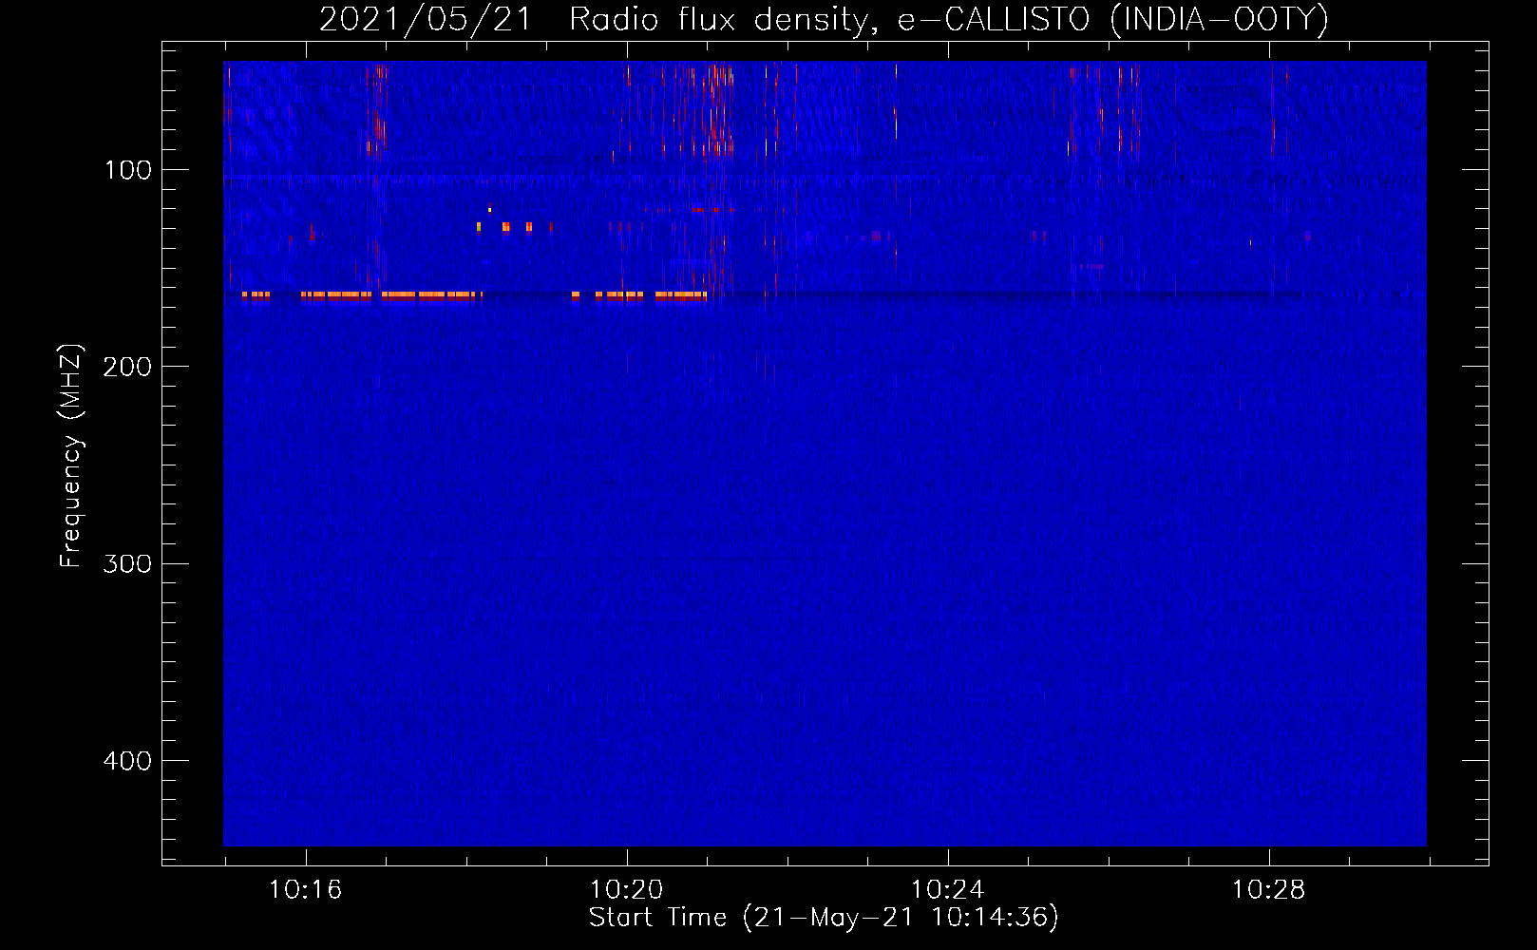Viewport: 1537px width, 950px height.
Task: Click the "300" frequency tick label
Action: (127, 563)
